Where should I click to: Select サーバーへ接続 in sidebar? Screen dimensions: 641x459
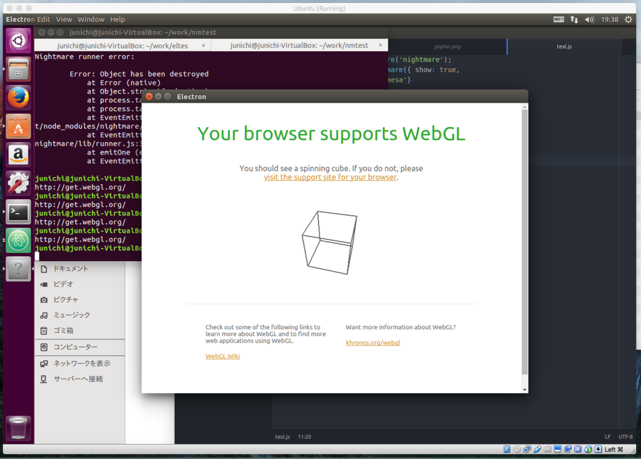(x=79, y=379)
